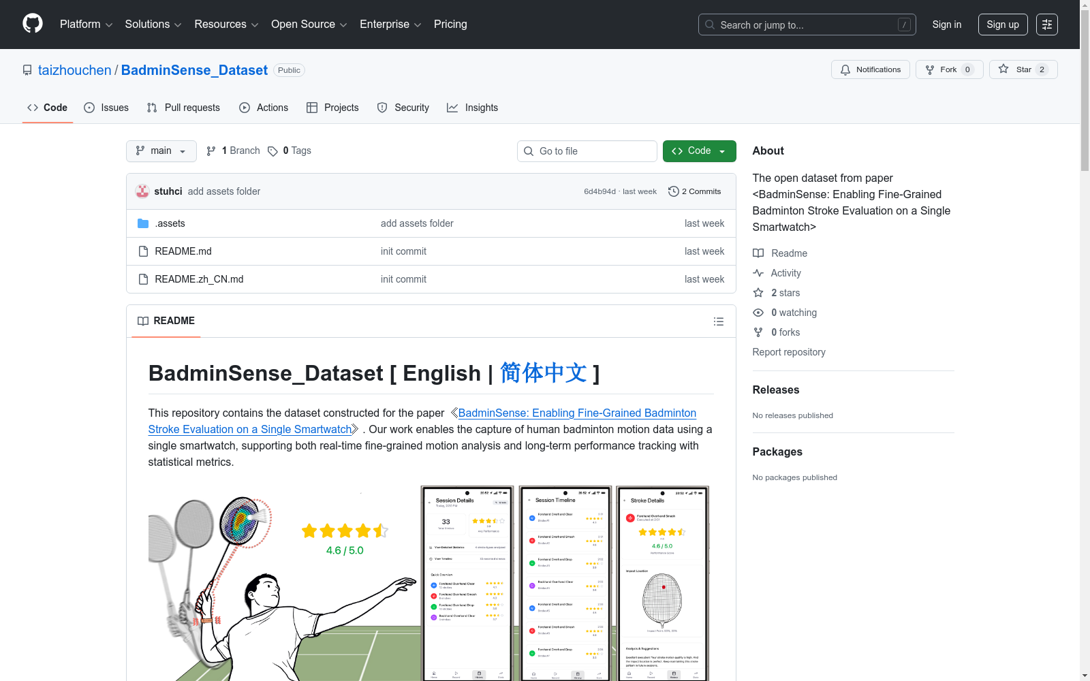The width and height of the screenshot is (1090, 681).
Task: Click the Report repository link
Action: point(789,352)
